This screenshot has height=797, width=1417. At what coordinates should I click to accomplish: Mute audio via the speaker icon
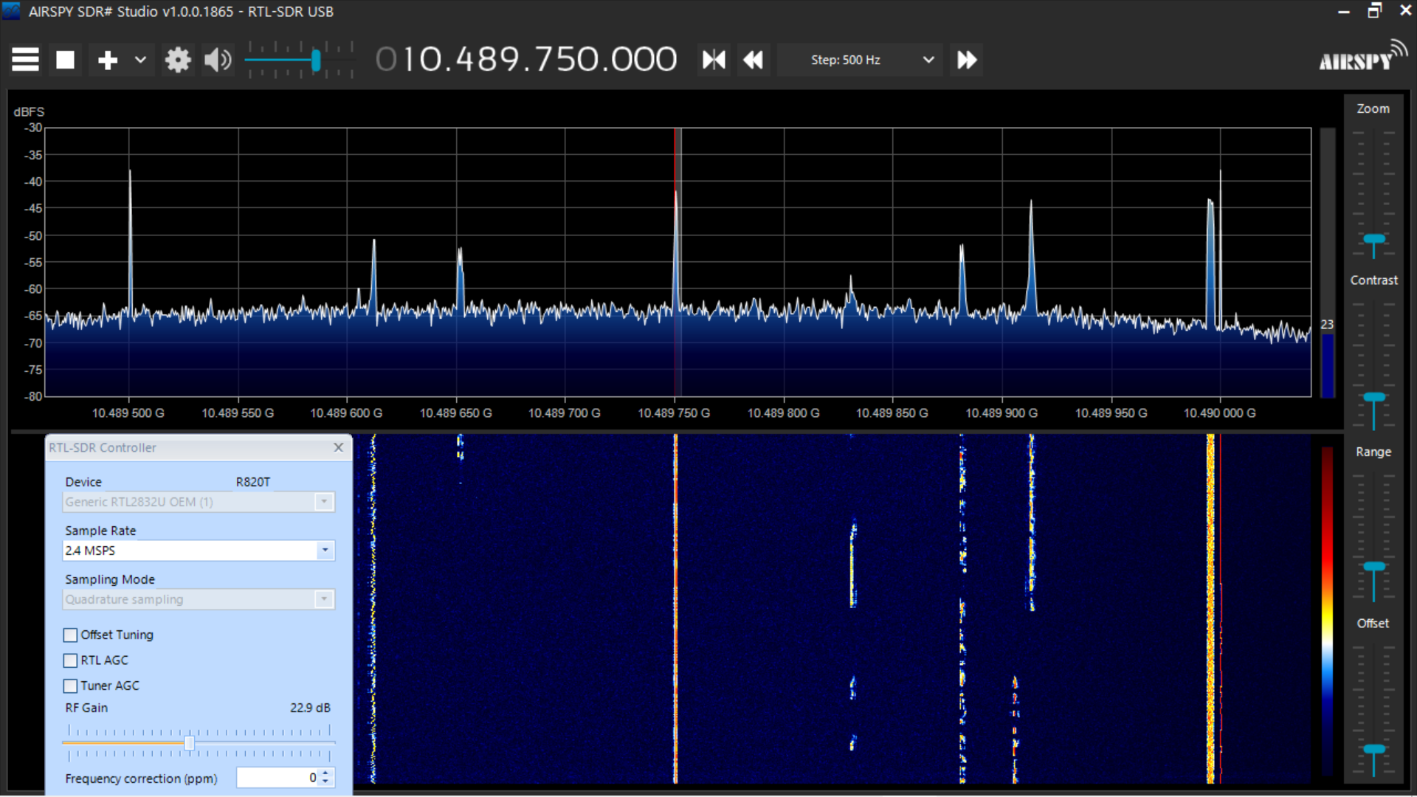(x=218, y=60)
